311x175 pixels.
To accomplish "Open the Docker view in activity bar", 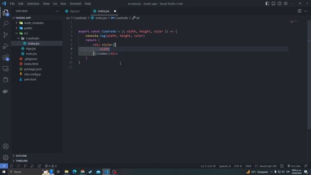I will click(5, 91).
